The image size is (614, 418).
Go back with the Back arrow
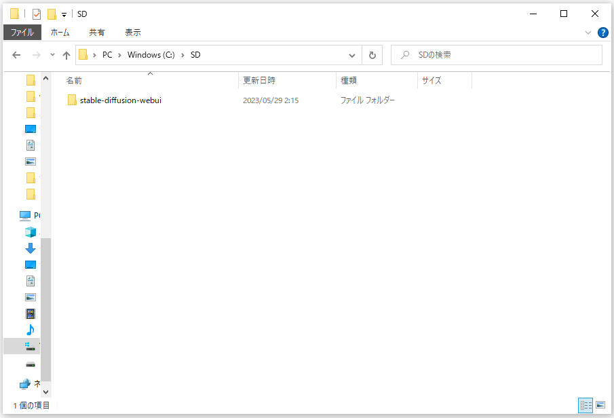[16, 55]
